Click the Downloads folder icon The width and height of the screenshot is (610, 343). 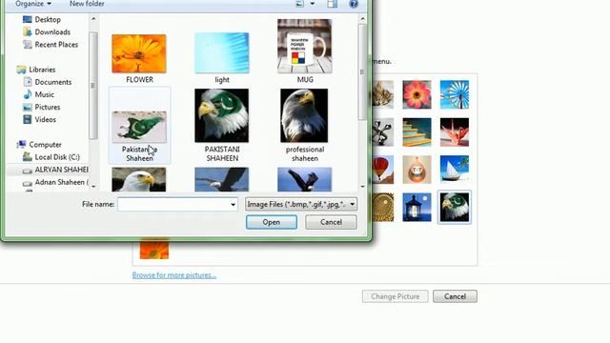click(28, 31)
